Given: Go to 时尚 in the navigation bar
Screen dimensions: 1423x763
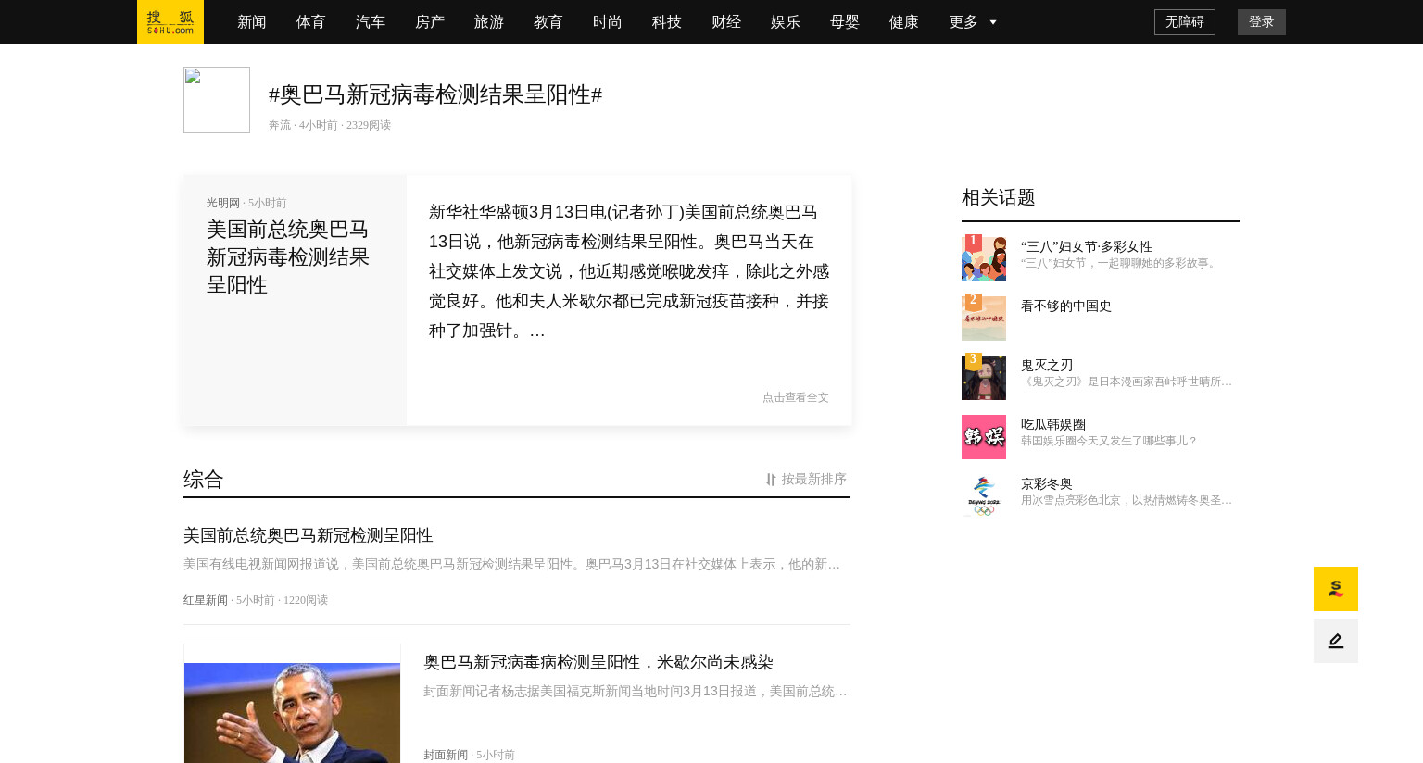Looking at the screenshot, I should tap(608, 22).
